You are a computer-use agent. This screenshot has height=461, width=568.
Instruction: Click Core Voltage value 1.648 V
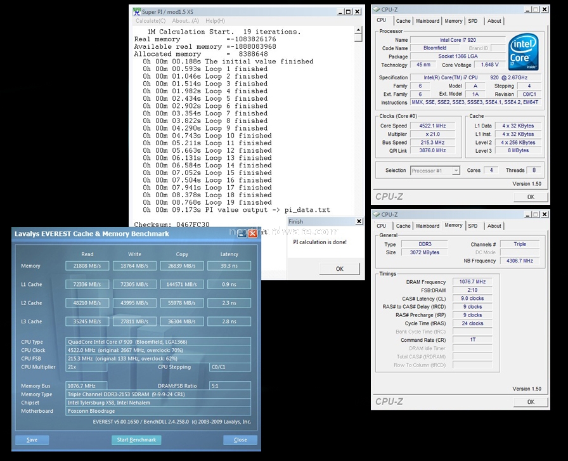pyautogui.click(x=489, y=65)
